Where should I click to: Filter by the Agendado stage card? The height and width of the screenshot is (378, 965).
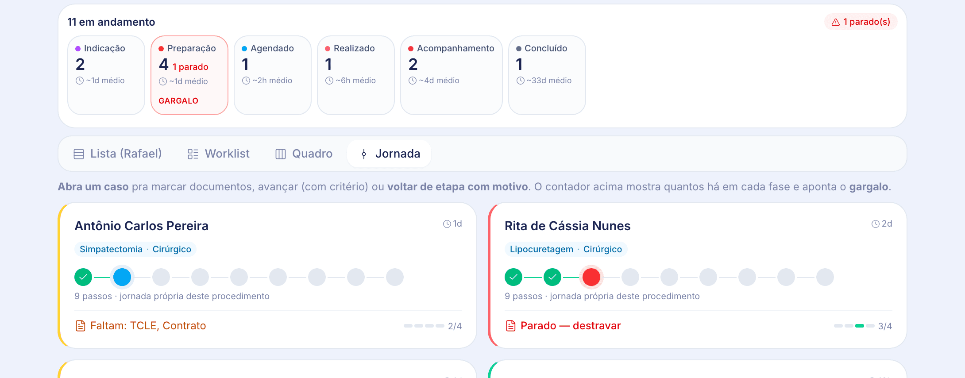coord(273,75)
